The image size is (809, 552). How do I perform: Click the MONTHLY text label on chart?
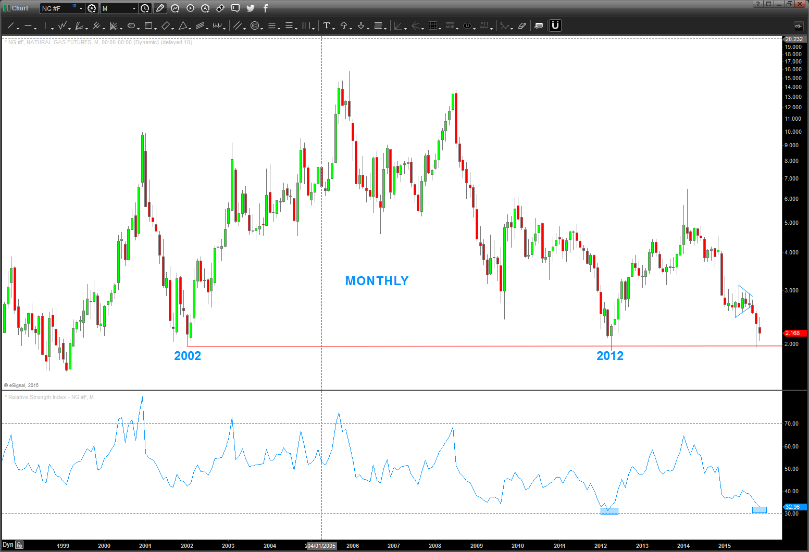pyautogui.click(x=377, y=281)
